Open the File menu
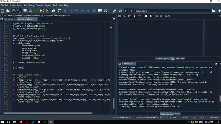The width and height of the screenshot is (221, 124). 2,6
